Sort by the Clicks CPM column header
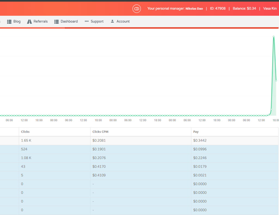Viewport: 279px width, 215px height. [x=141, y=132]
